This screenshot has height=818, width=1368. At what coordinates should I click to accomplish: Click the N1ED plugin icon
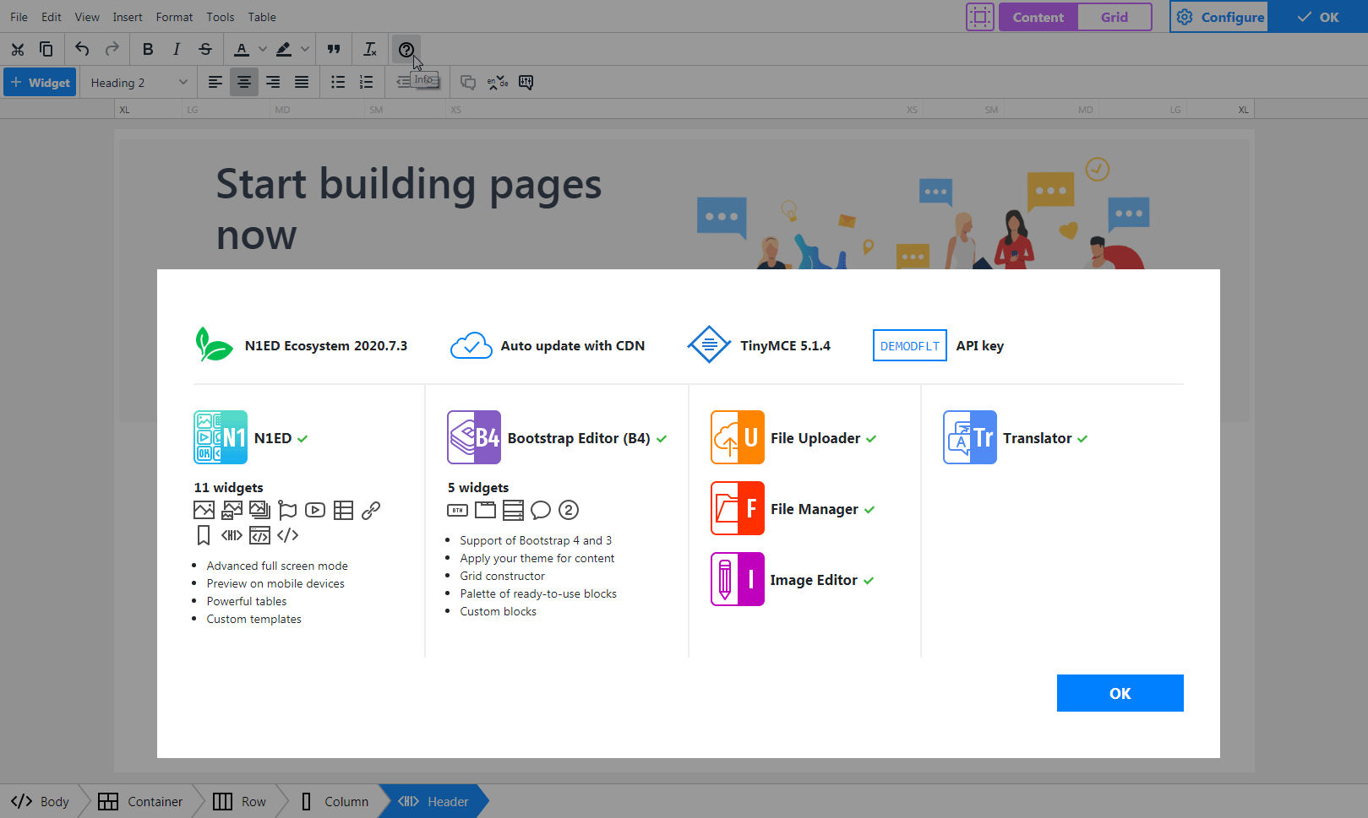click(x=221, y=437)
